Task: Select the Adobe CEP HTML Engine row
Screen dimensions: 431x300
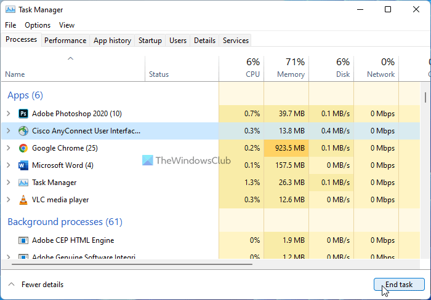Action: (211, 240)
